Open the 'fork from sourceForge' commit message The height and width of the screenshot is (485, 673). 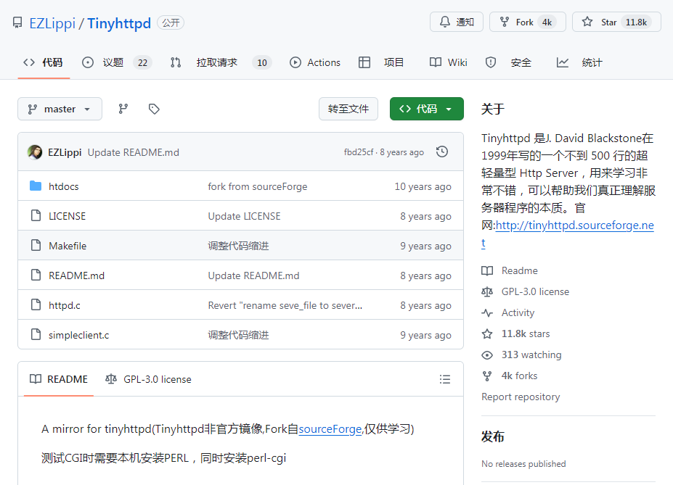tap(258, 186)
